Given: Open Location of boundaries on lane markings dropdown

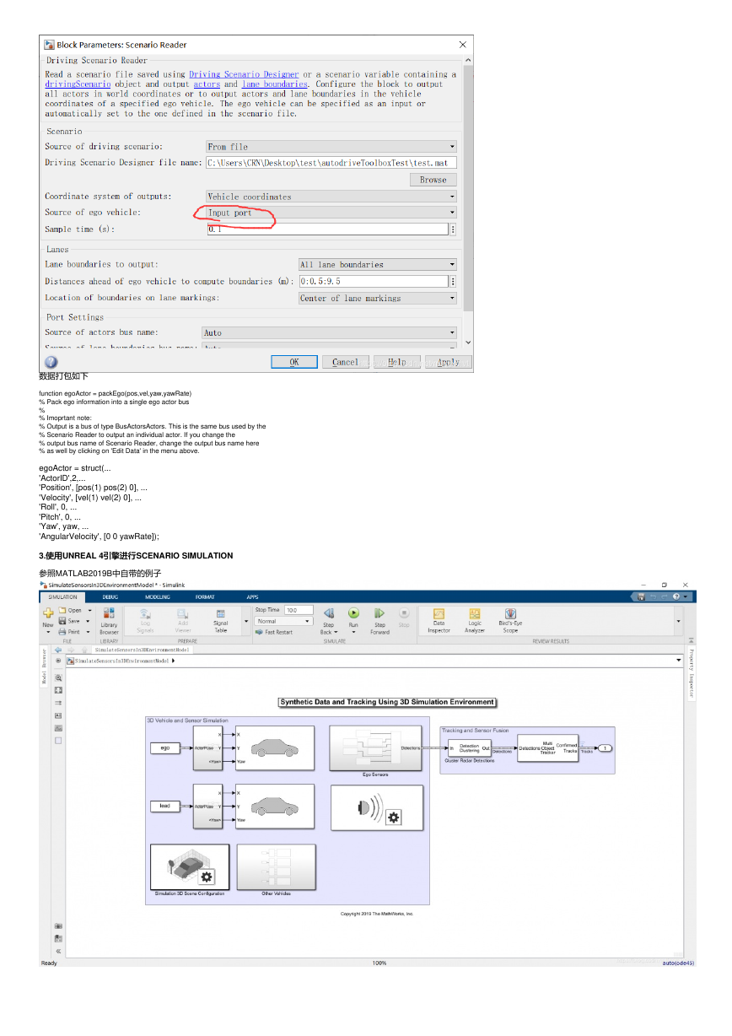Looking at the screenshot, I should pyautogui.click(x=378, y=298).
